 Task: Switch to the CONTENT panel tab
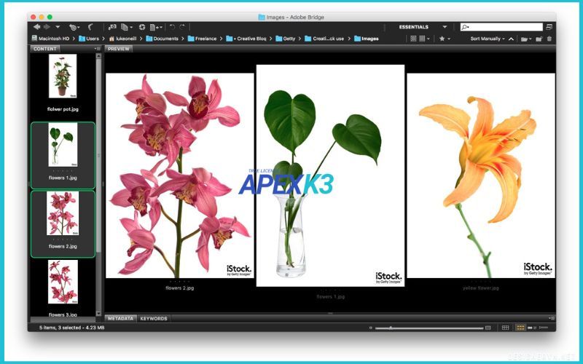click(x=45, y=49)
